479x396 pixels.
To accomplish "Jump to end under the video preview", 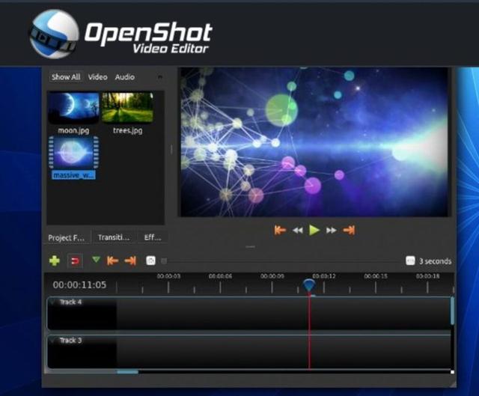I will pyautogui.click(x=349, y=230).
